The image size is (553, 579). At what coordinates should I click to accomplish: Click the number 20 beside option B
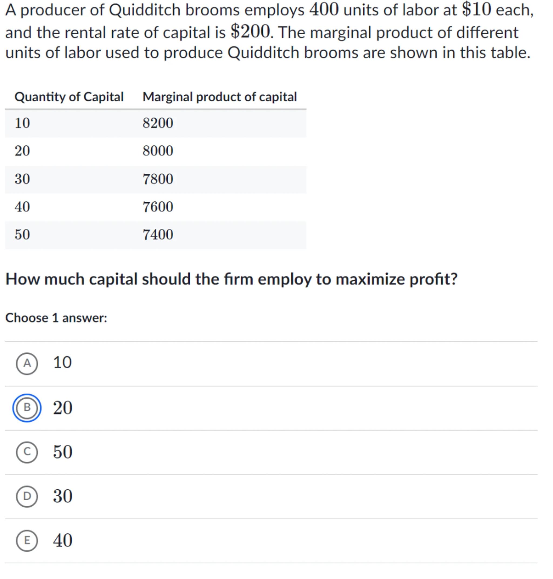[x=62, y=408]
